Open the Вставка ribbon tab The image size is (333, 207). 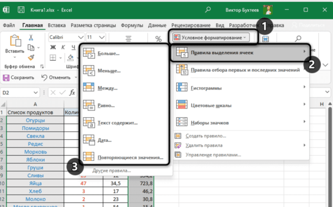tap(57, 25)
